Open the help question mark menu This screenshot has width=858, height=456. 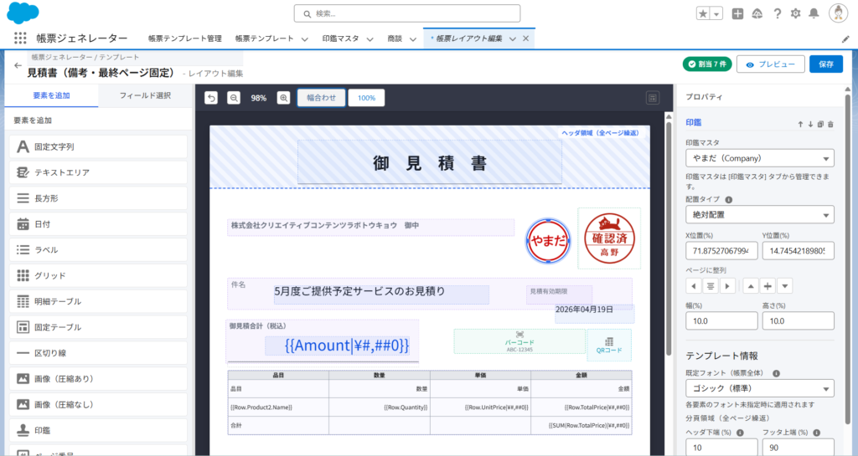click(x=777, y=13)
